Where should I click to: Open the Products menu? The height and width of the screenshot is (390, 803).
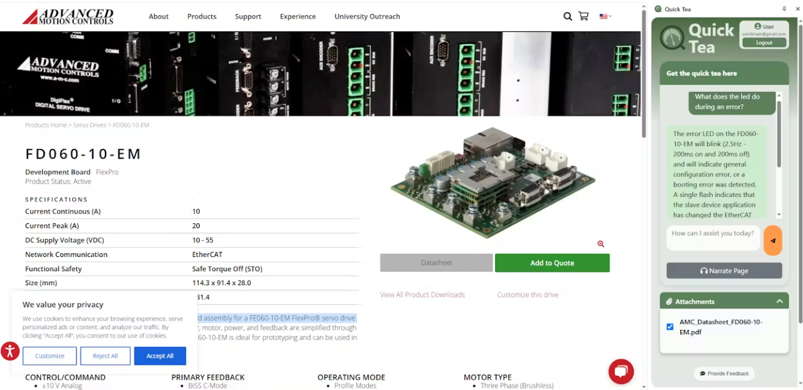(x=202, y=17)
